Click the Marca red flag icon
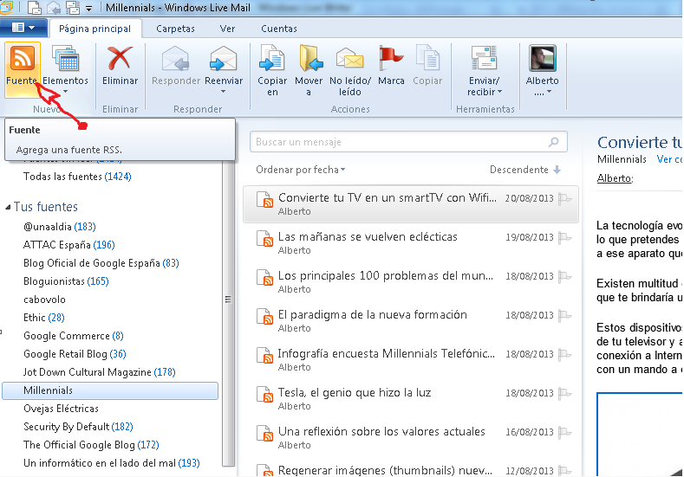 [391, 58]
